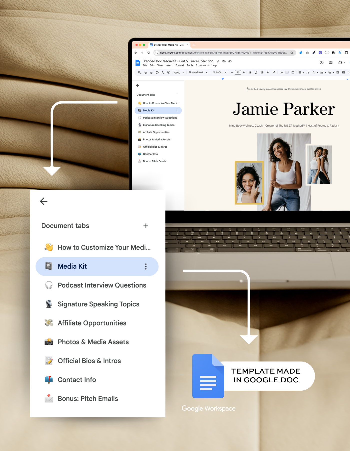Open version history clock icon
The width and height of the screenshot is (350, 451).
321,62
